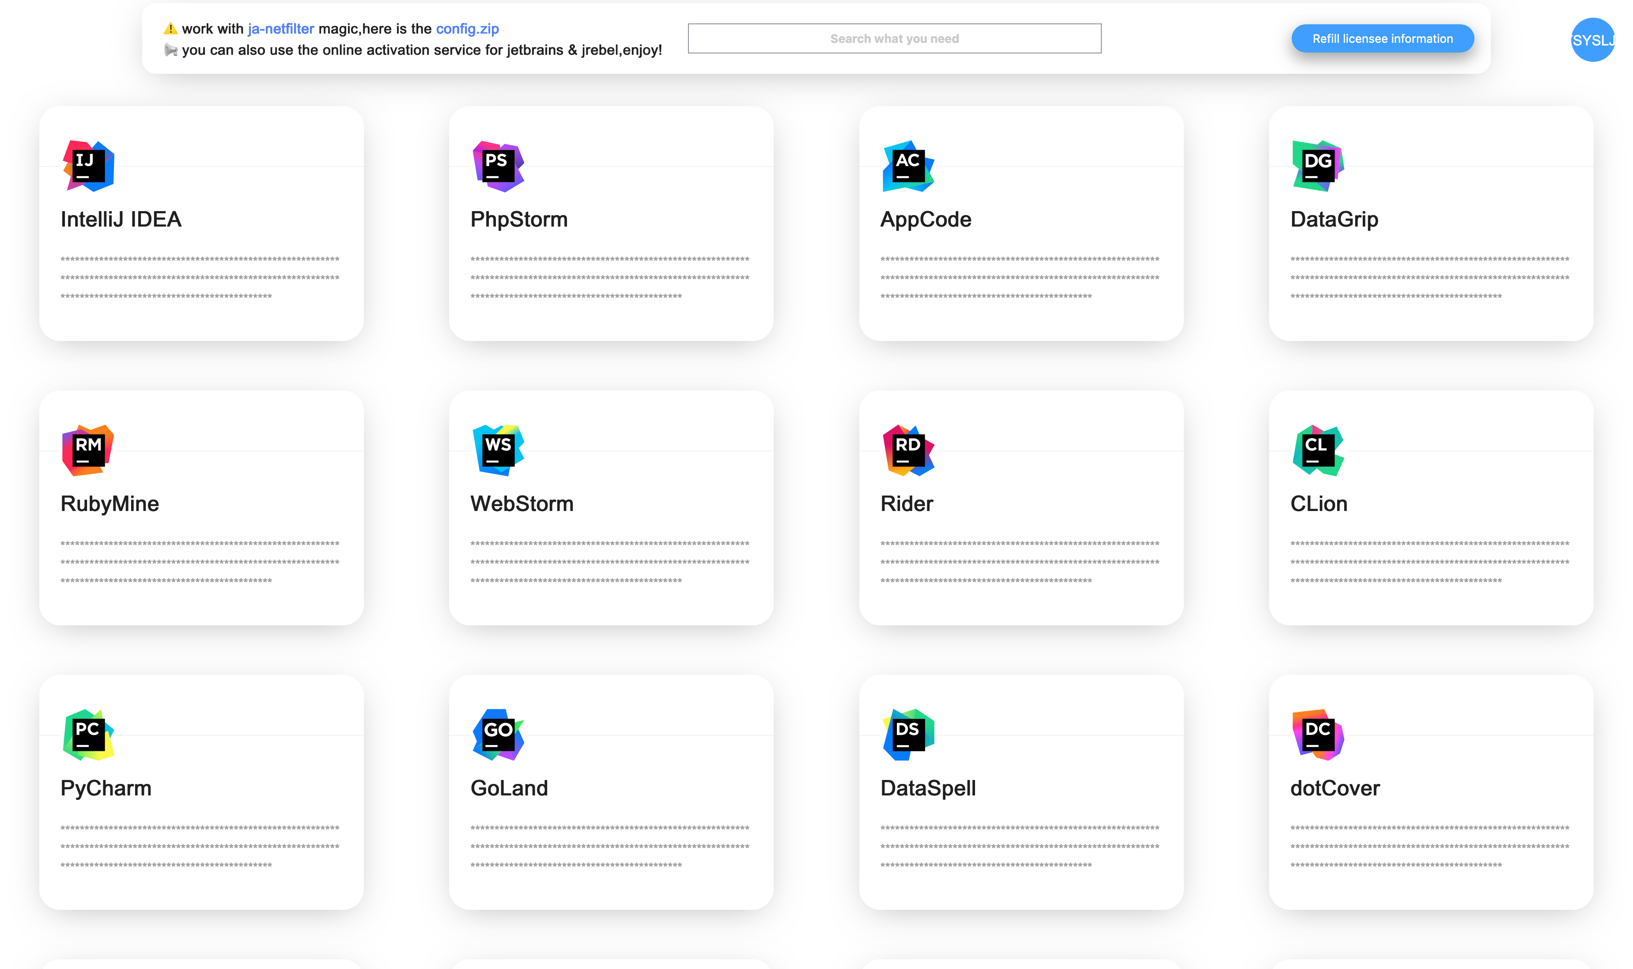
Task: Focus the 'Search what you need' field
Action: [894, 38]
